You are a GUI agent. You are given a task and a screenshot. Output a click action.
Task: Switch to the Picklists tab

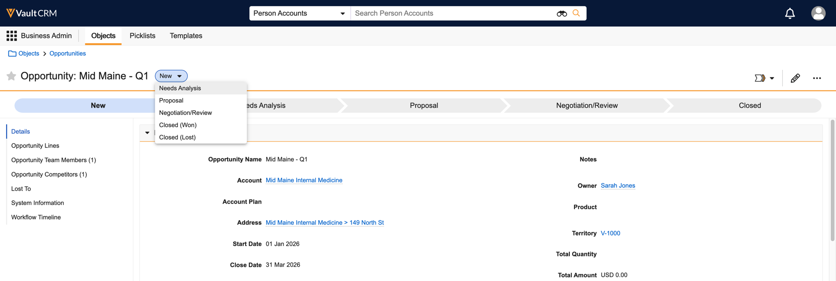point(143,36)
